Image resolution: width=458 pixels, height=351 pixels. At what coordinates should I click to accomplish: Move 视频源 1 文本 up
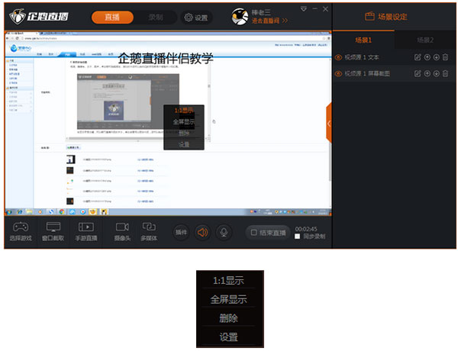point(427,57)
